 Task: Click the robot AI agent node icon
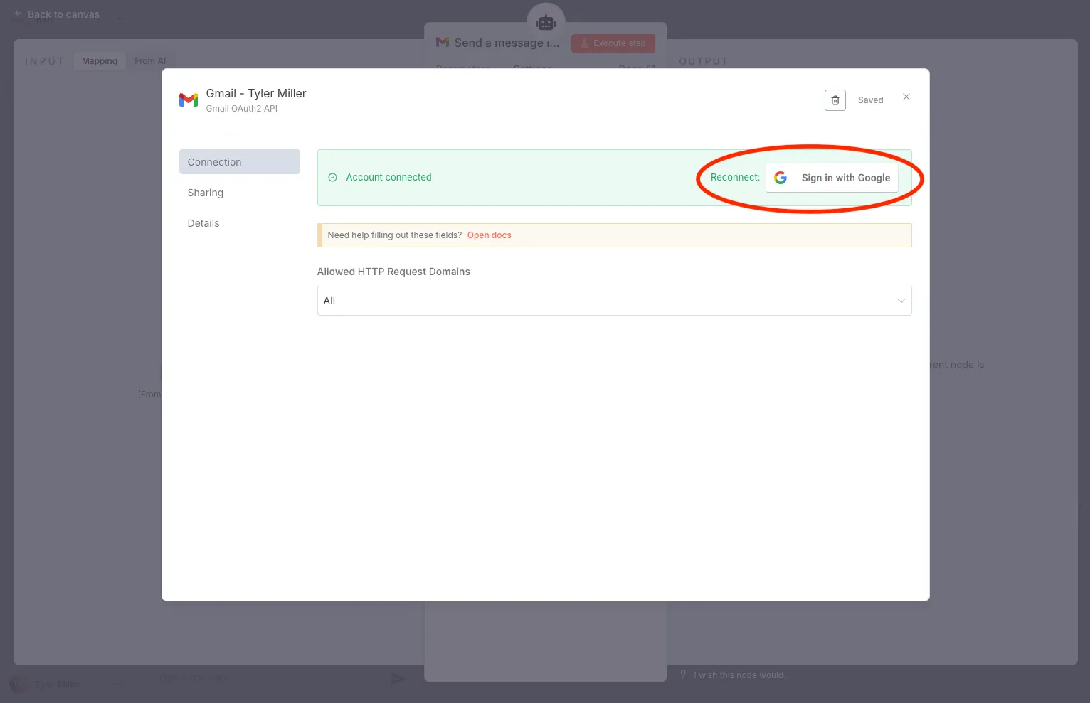click(x=546, y=23)
